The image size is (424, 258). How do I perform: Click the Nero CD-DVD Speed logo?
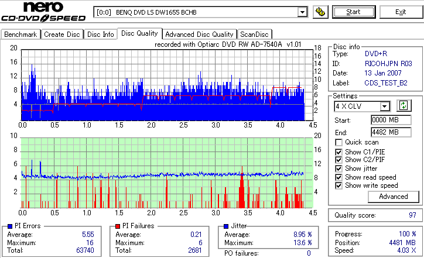point(43,11)
